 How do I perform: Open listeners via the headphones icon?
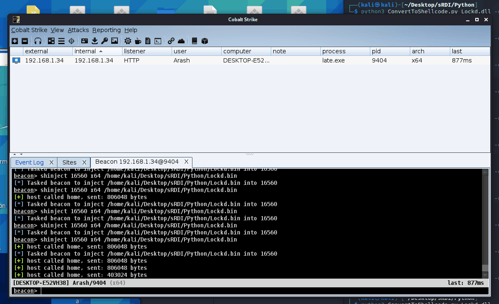point(38,41)
